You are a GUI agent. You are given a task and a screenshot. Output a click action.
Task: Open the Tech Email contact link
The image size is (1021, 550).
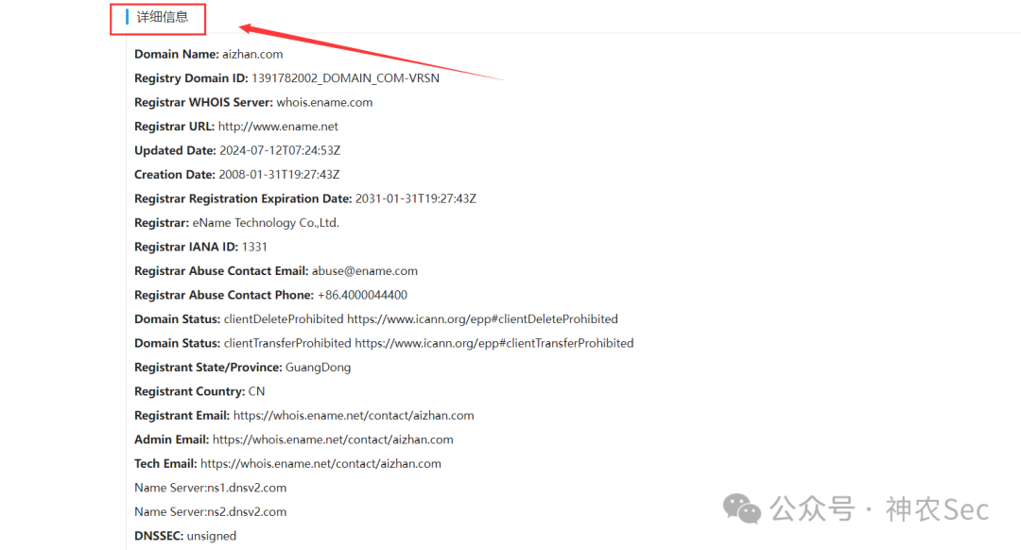[x=320, y=464]
